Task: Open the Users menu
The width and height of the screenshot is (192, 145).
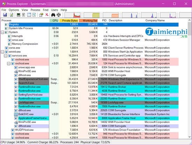Action: click(54, 10)
